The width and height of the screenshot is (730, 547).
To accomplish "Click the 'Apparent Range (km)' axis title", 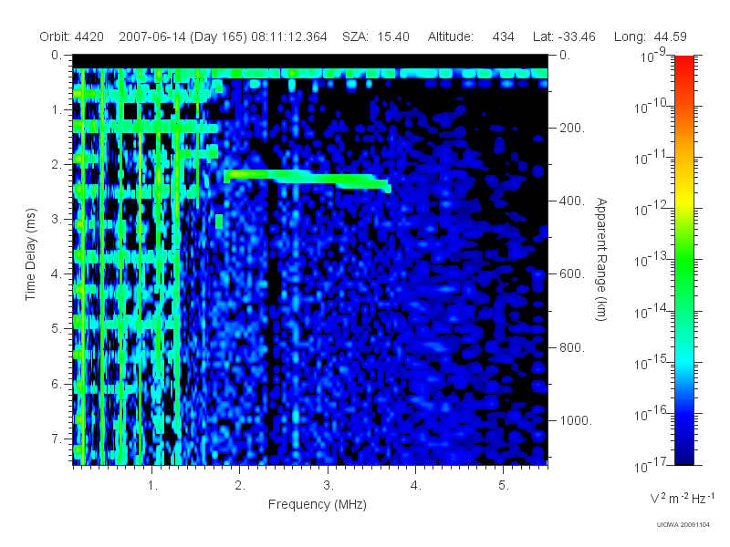I will [x=601, y=259].
